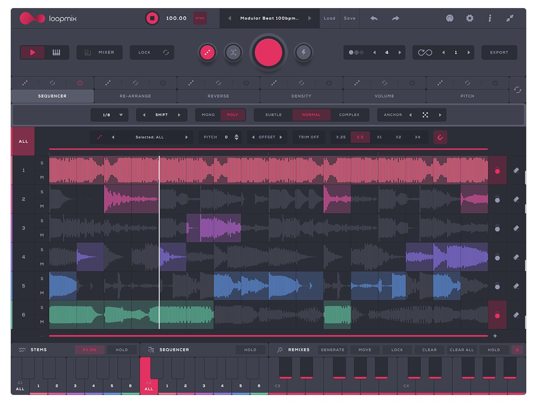This screenshot has height=403, width=537.
Task: Mute track 3 with its M button
Action: pos(42,235)
